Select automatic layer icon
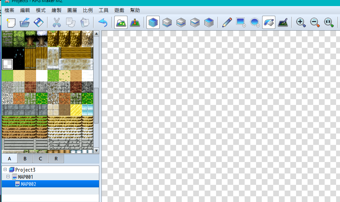This screenshot has width=340, height=202. (153, 22)
